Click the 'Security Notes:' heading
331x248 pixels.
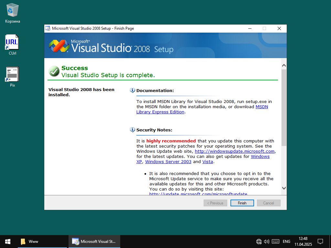154,130
